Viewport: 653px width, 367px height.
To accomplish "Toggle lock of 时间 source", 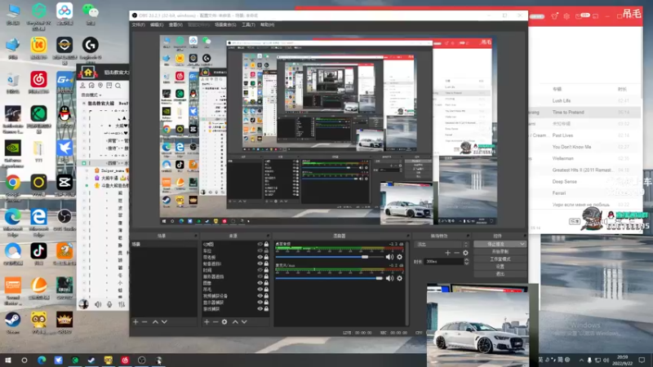I will click(266, 270).
